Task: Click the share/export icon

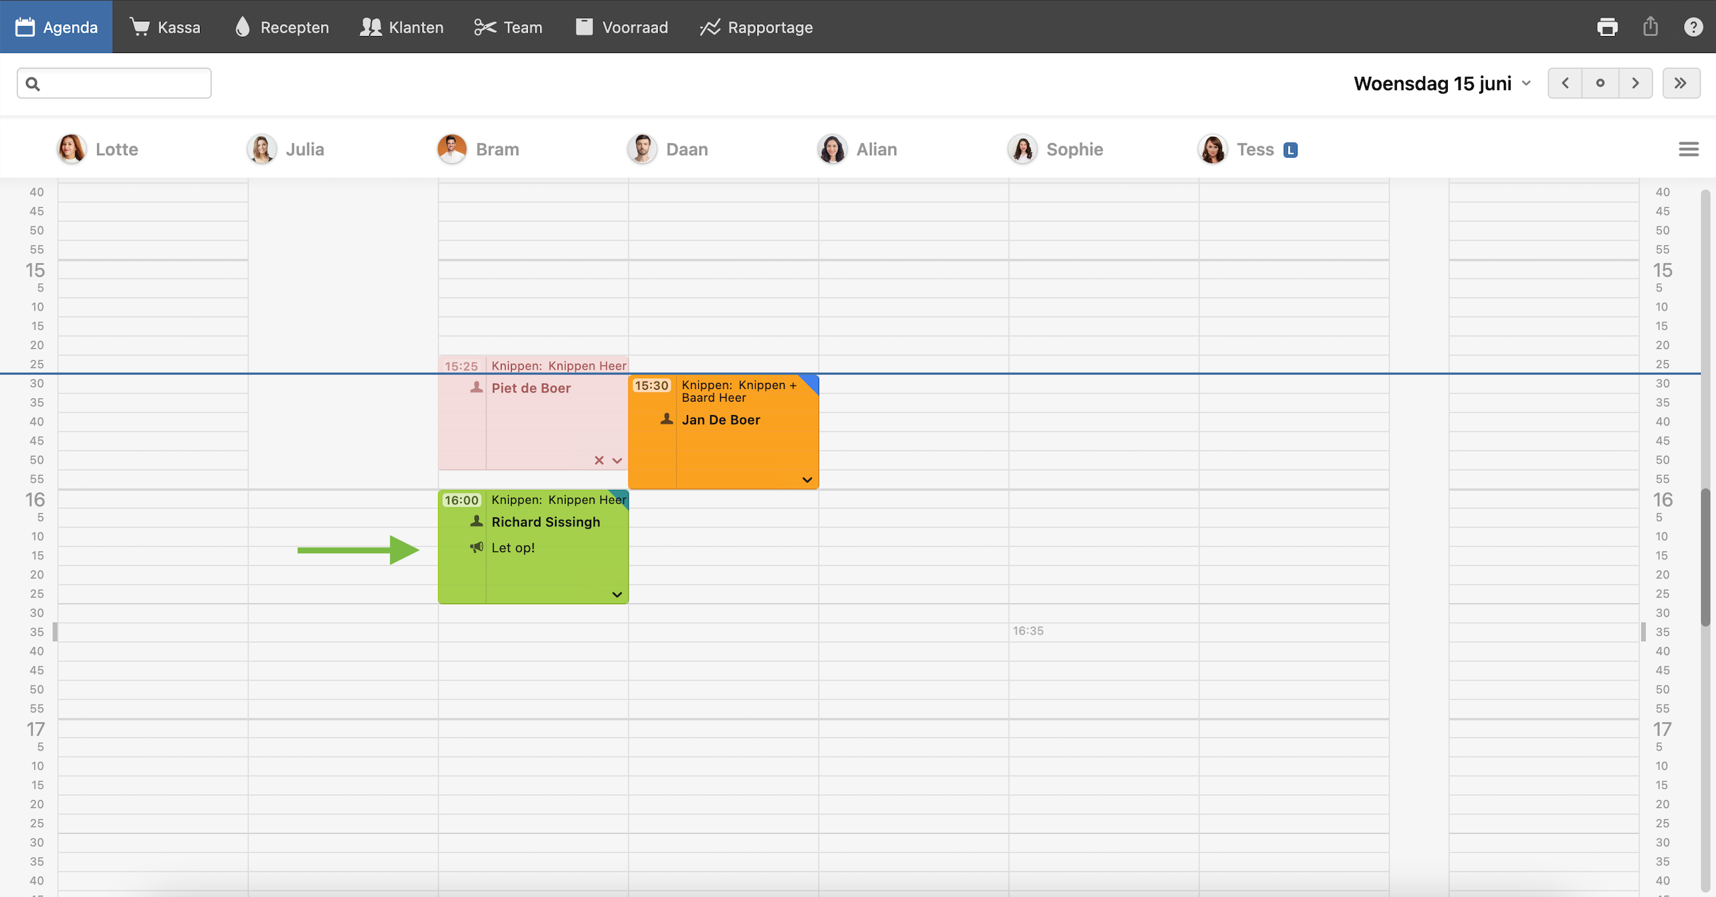Action: [1650, 27]
